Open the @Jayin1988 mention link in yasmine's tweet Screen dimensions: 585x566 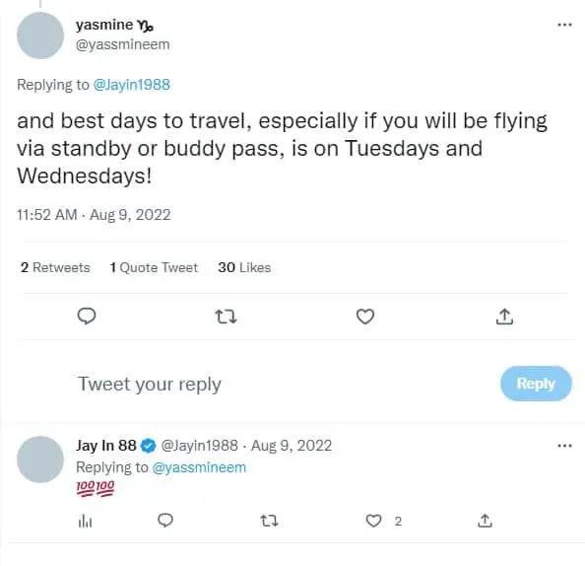pos(132,85)
